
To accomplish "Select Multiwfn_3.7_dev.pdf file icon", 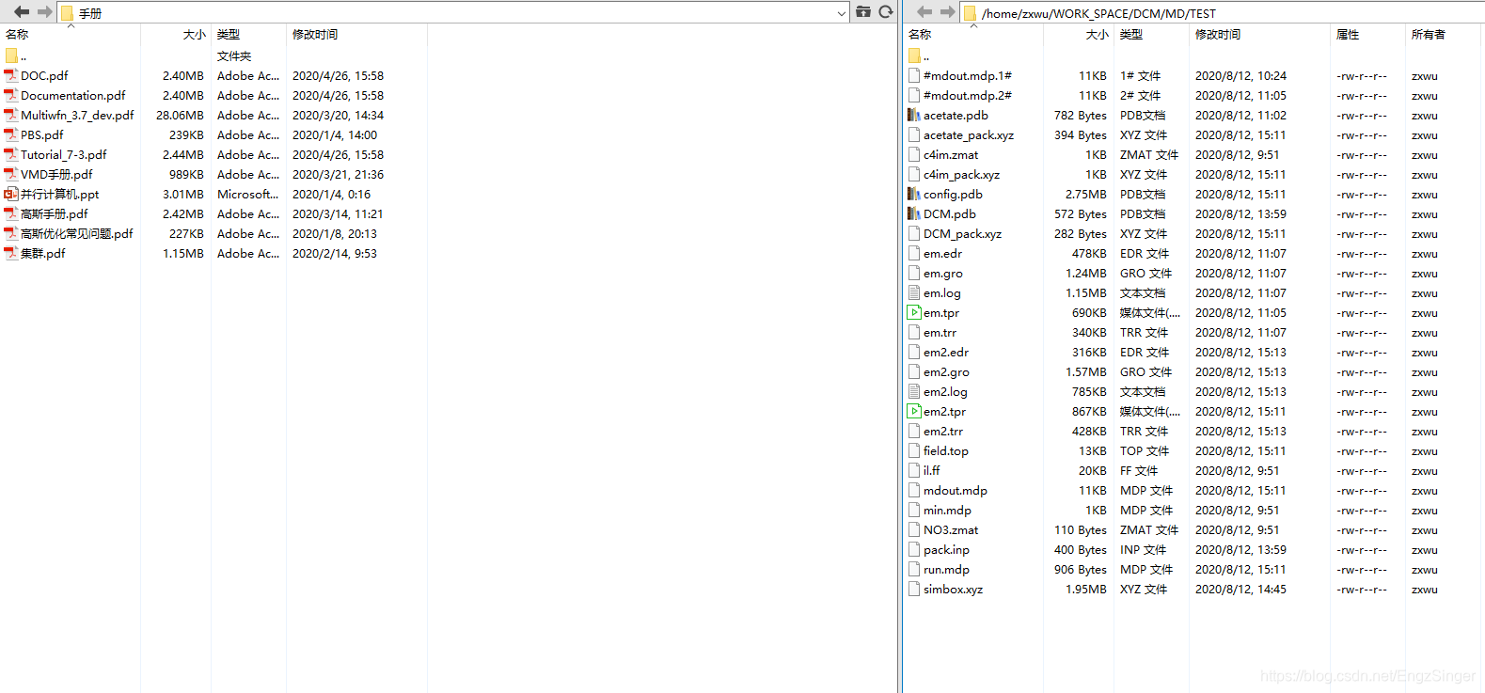I will (x=11, y=115).
